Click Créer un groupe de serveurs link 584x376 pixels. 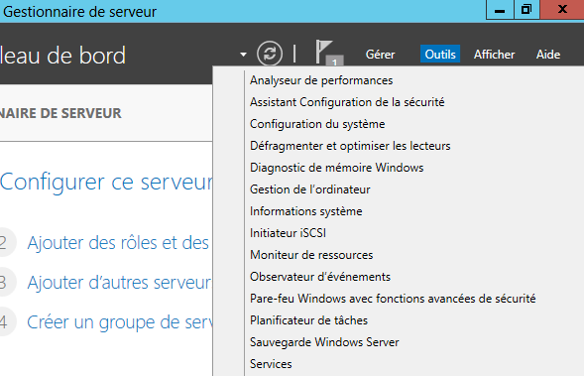120,322
